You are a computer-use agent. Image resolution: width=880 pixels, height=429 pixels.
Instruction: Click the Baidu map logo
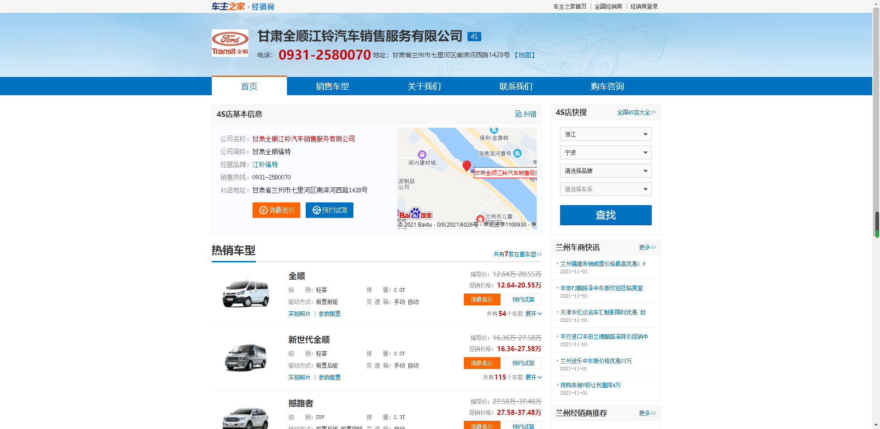pyautogui.click(x=415, y=214)
